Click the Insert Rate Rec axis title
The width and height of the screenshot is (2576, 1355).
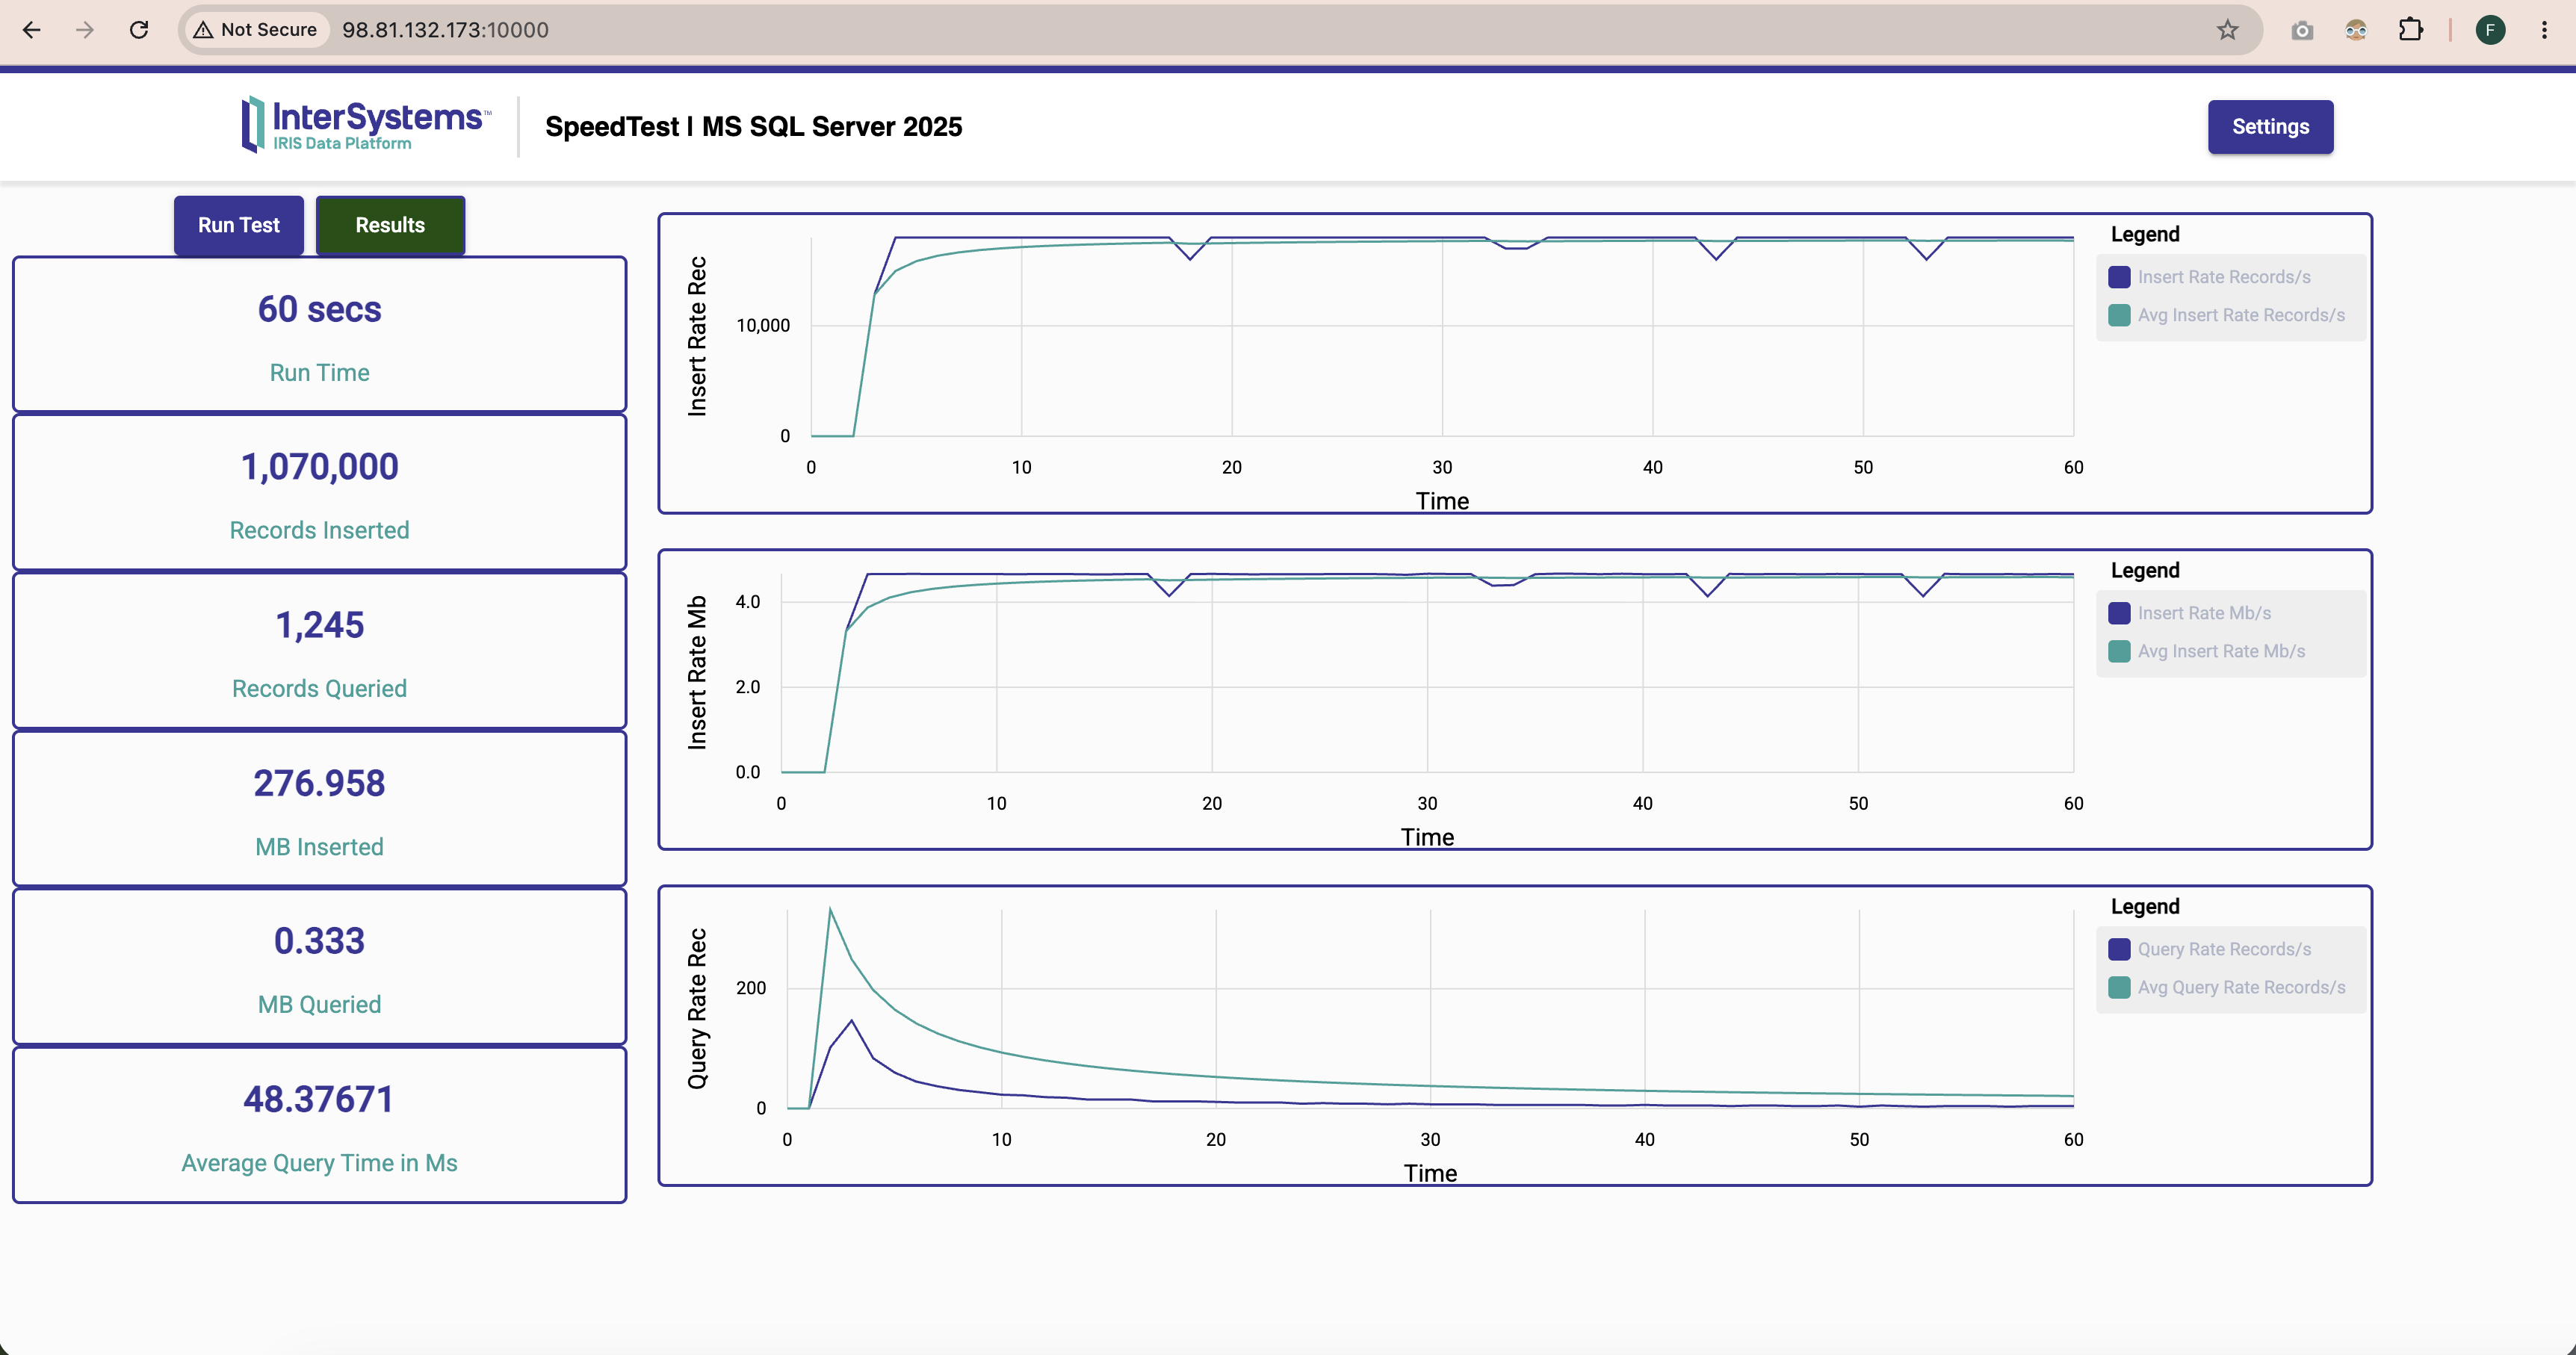[x=697, y=336]
